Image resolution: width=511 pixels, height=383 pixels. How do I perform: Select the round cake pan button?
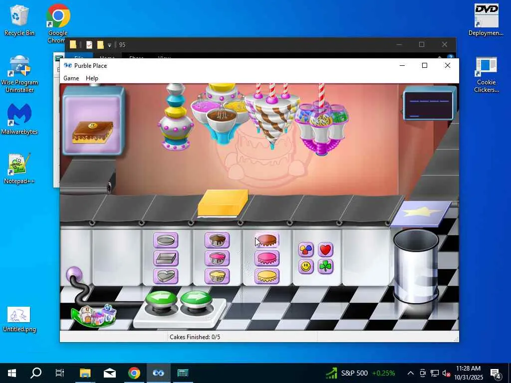pyautogui.click(x=166, y=240)
